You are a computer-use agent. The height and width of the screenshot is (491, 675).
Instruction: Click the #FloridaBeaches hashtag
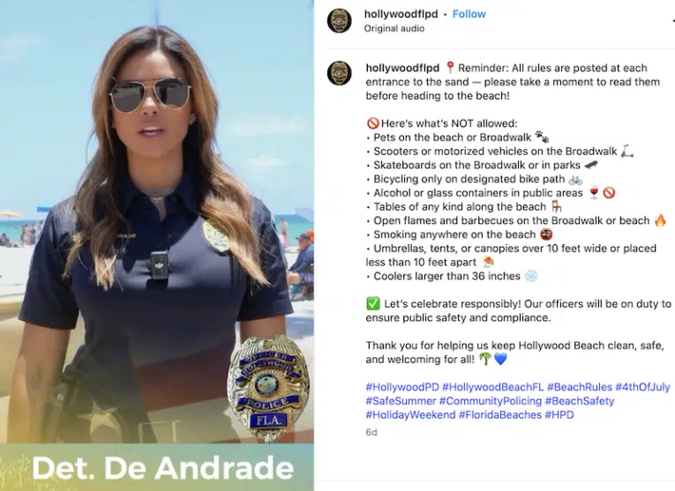(499, 415)
